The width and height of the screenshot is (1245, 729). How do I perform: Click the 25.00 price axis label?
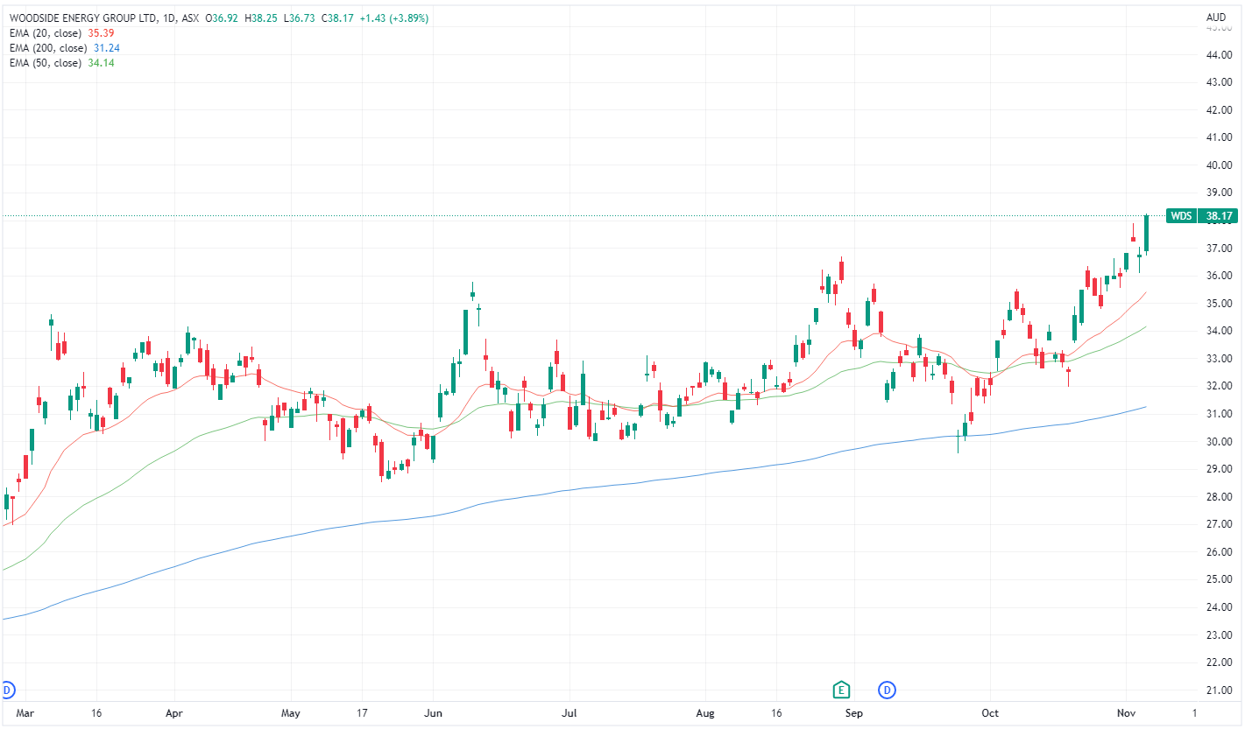1220,579
